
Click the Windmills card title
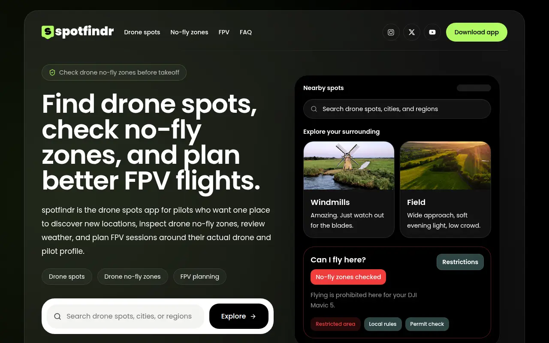click(x=330, y=202)
